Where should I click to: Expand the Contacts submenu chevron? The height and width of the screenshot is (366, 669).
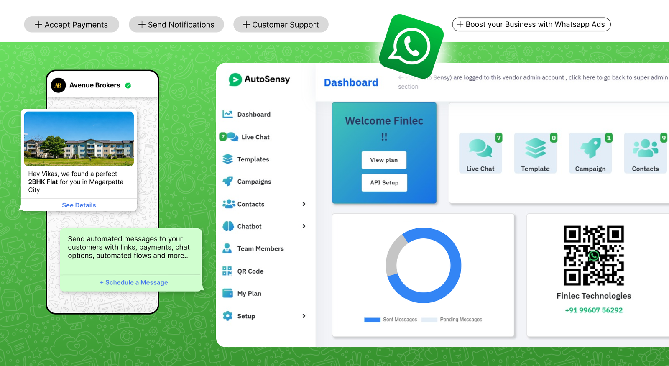[x=304, y=204]
